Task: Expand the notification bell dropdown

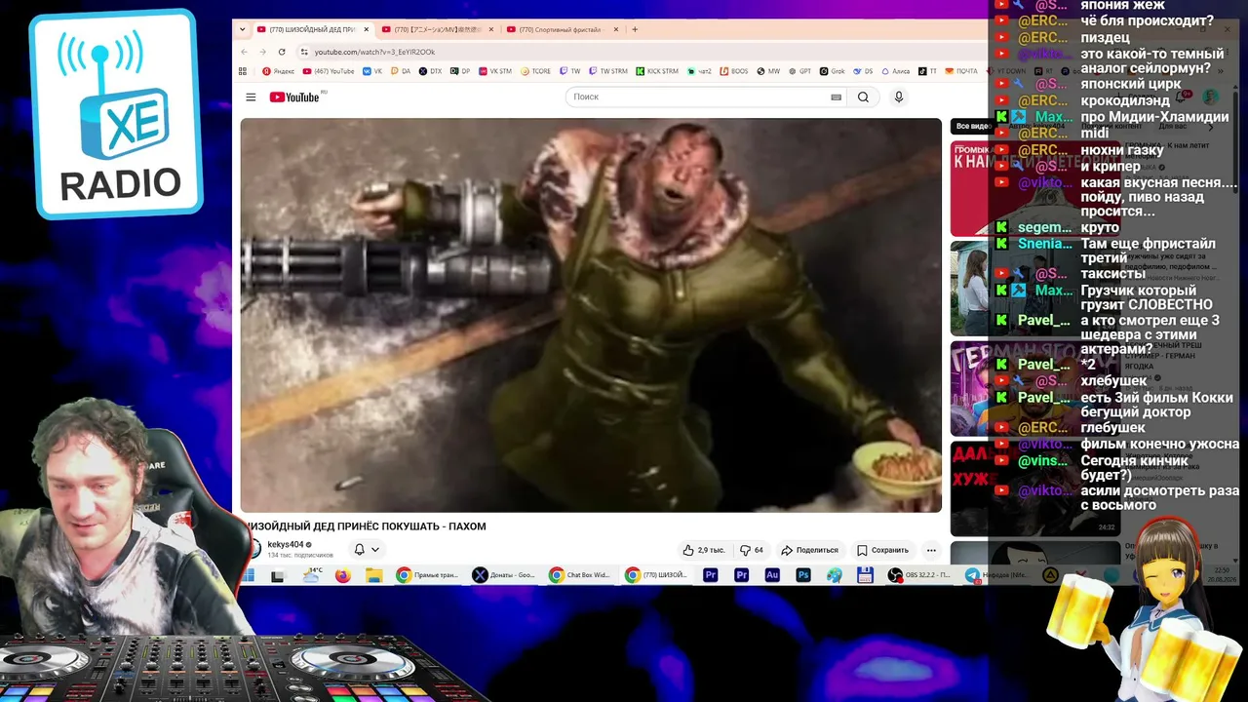Action: pos(367,550)
